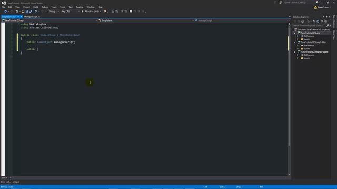Open the Project menu

tap(26, 7)
